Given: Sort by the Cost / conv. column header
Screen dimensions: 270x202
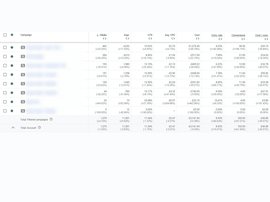Looking at the screenshot, I should click(262, 36).
